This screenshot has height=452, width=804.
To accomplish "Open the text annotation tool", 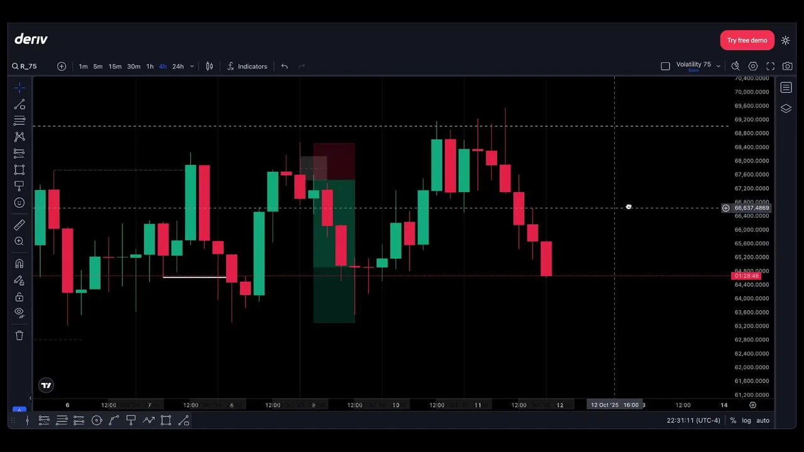I will point(19,186).
